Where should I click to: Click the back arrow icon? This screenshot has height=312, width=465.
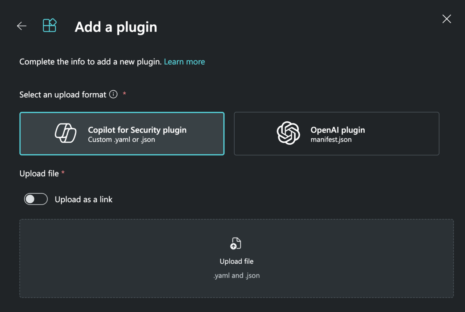[x=21, y=26]
